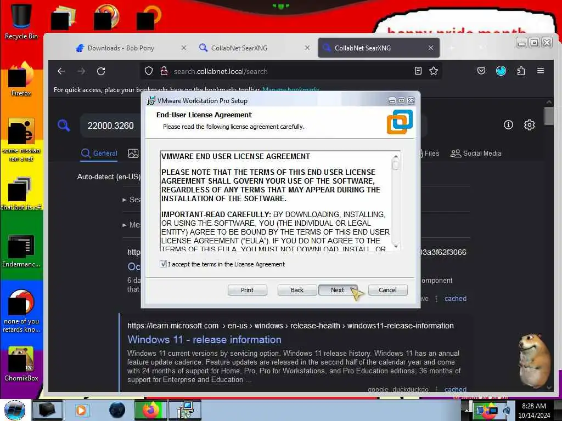Image resolution: width=562 pixels, height=421 pixels.
Task: Open Recycle Bin on desktop
Action: tap(21, 21)
